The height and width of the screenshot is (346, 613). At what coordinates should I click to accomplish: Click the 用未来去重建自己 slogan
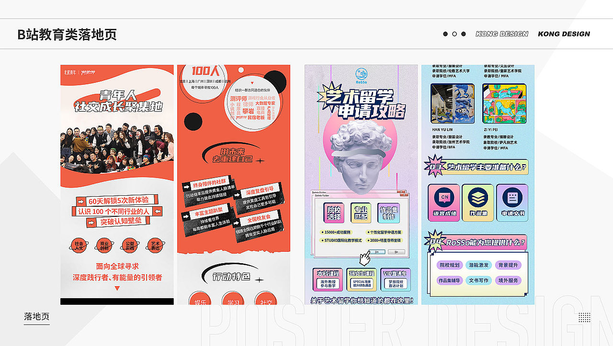click(232, 155)
